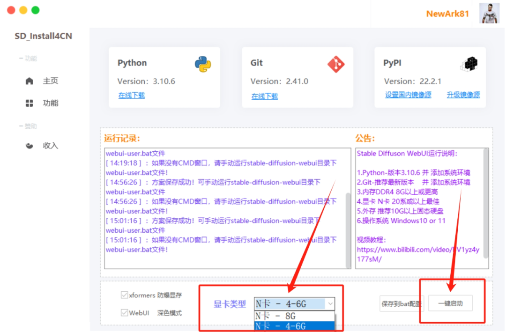This screenshot has height=332, width=506.
Task: Click announcement line 6.操作系统 Windows10 or 11
Action: coord(401,221)
